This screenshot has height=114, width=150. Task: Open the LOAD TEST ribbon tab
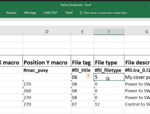click(51, 13)
